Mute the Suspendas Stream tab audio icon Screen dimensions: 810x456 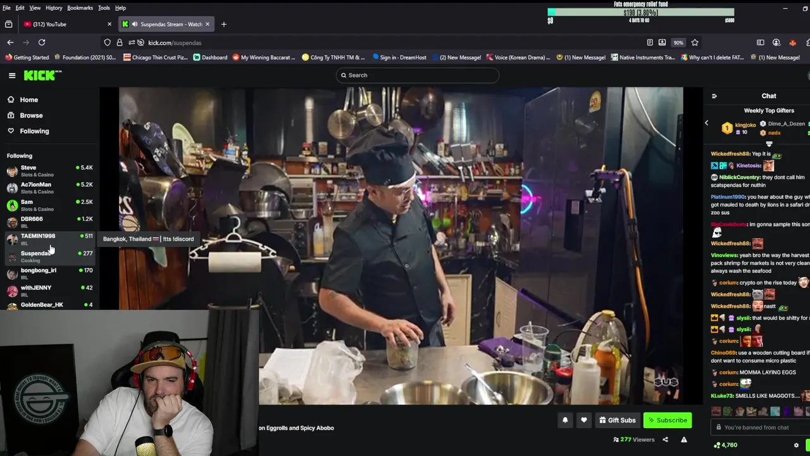click(x=135, y=24)
